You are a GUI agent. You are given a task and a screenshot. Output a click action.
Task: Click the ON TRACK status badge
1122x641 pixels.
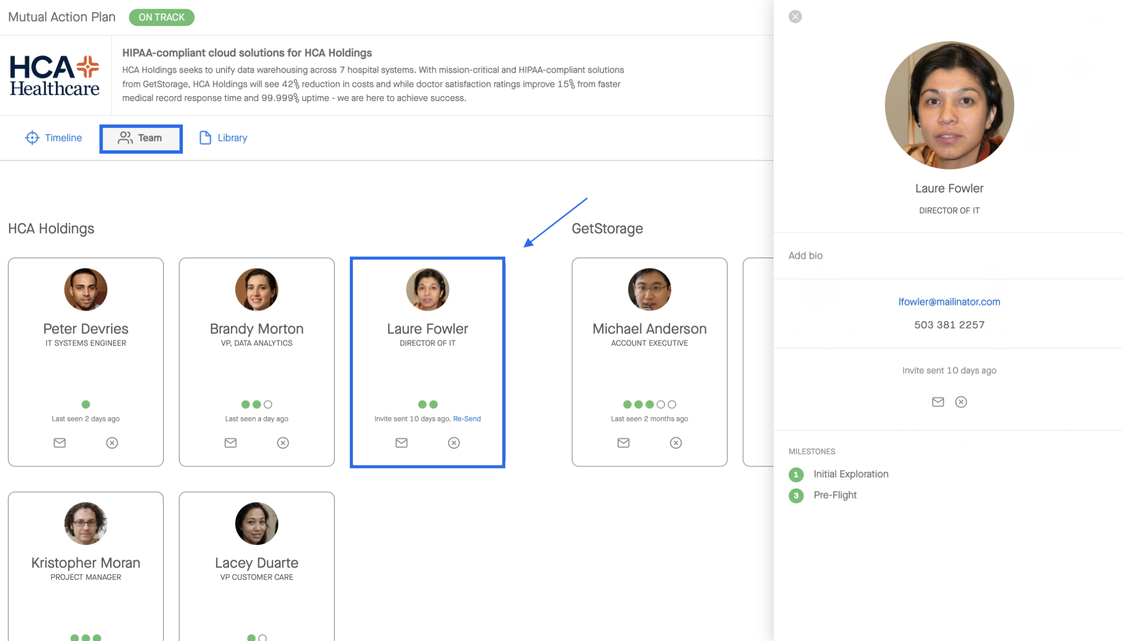click(x=162, y=17)
